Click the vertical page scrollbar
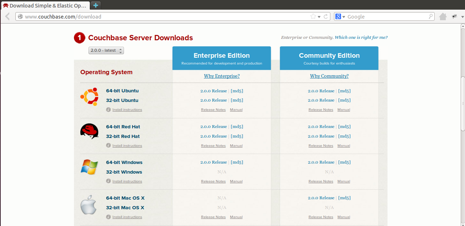This screenshot has height=226, width=465. pos(462,103)
